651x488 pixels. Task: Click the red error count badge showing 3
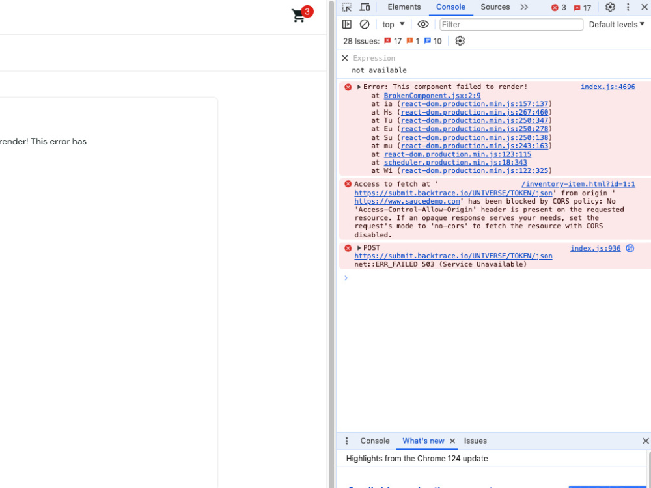(559, 7)
